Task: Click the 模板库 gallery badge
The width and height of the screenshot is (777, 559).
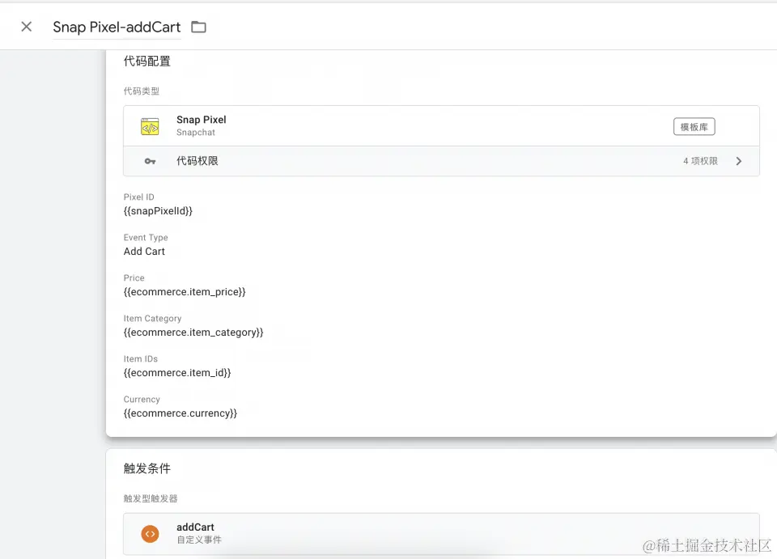Action: point(694,127)
